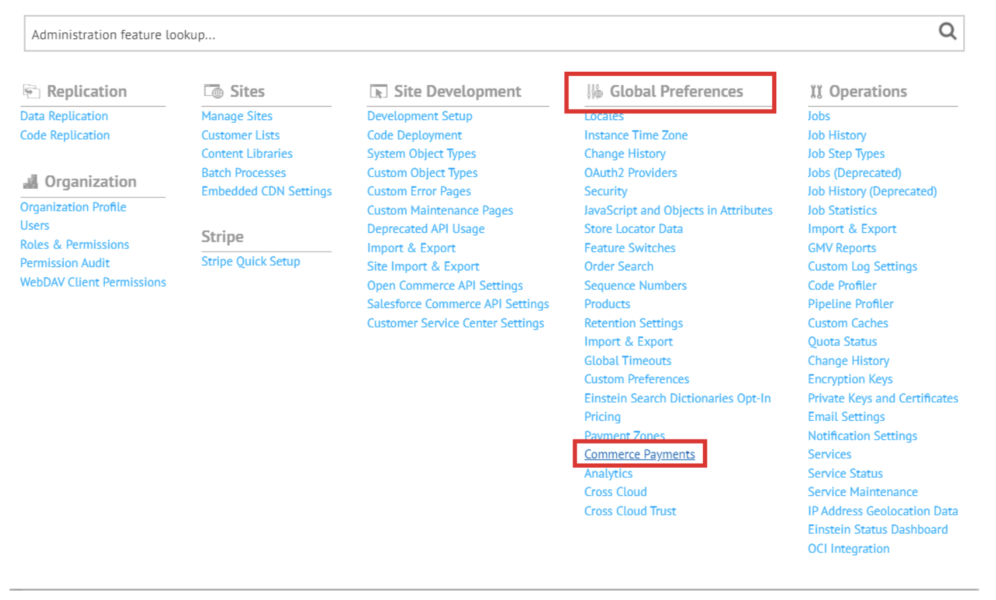Open Stripe Quick Setup
The height and width of the screenshot is (600, 996).
point(251,261)
